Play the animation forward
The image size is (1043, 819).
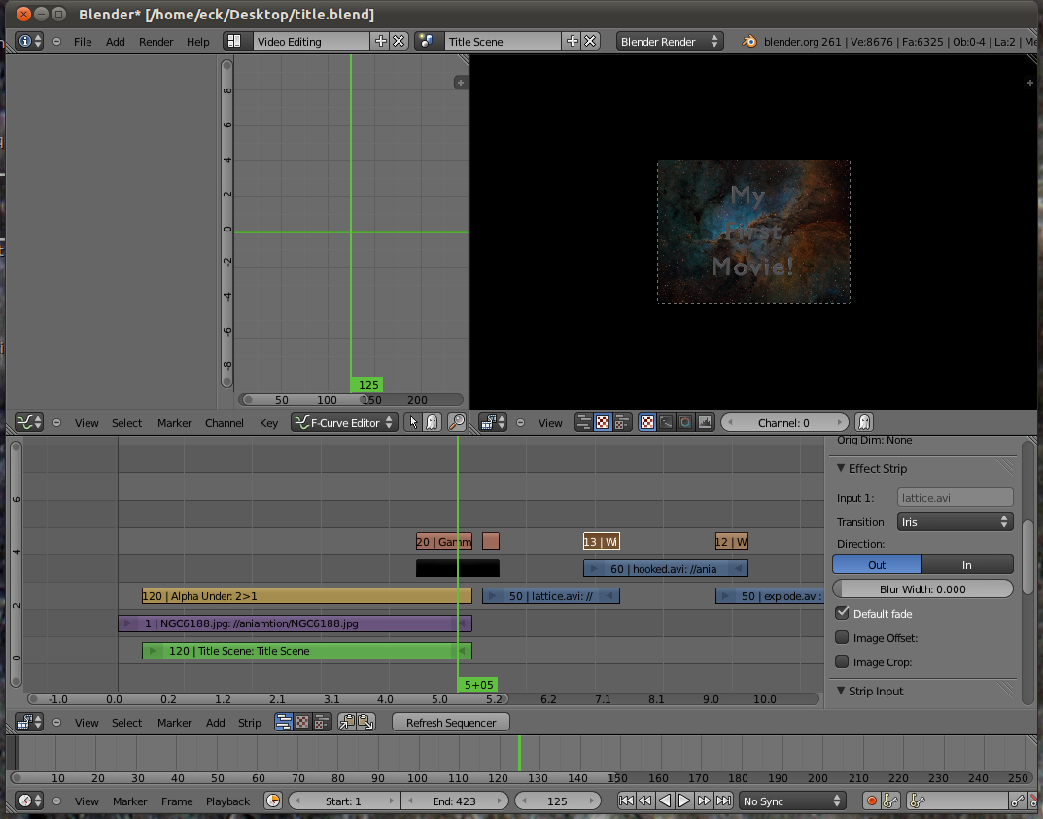(x=683, y=801)
